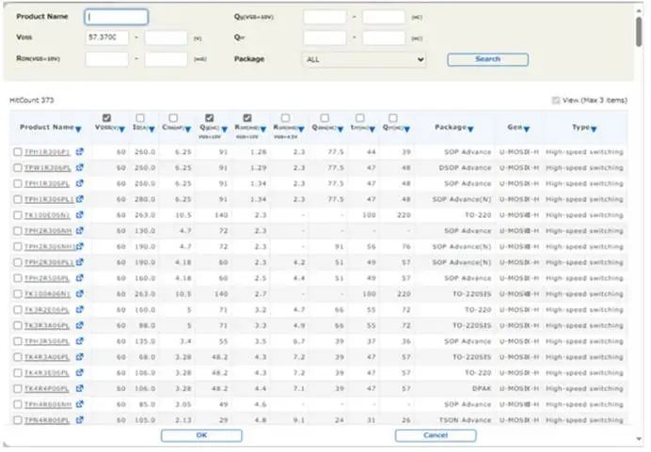Open external link icon for TPW1R306PL
The height and width of the screenshot is (452, 651).
tap(80, 167)
